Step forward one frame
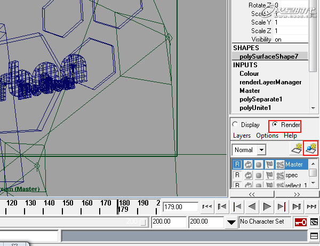The height and width of the screenshot is (246, 320). click(297, 207)
